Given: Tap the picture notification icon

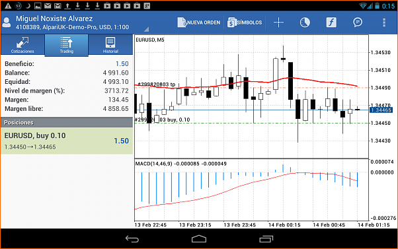Looking at the screenshot, I should click(38, 5).
